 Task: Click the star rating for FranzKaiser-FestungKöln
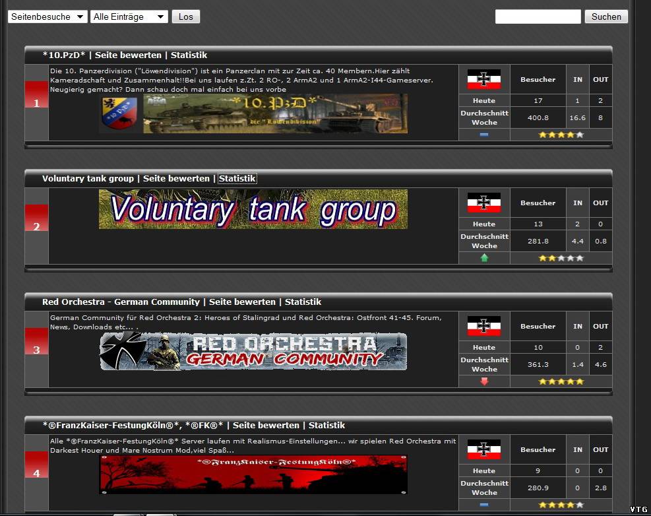click(x=561, y=505)
